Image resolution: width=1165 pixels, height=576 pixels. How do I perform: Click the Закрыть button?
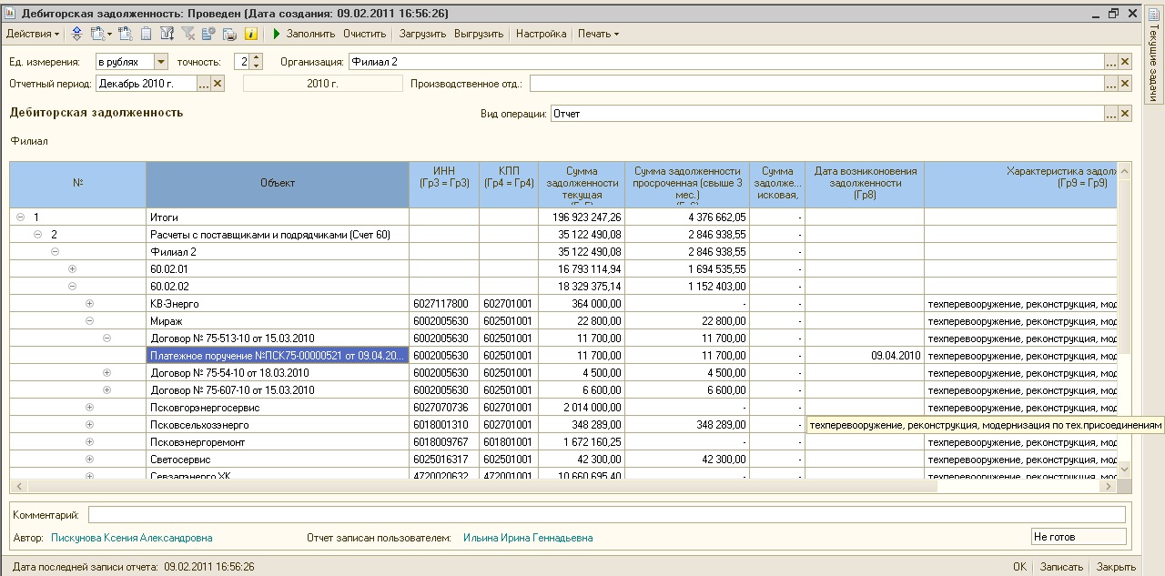coord(1116,566)
